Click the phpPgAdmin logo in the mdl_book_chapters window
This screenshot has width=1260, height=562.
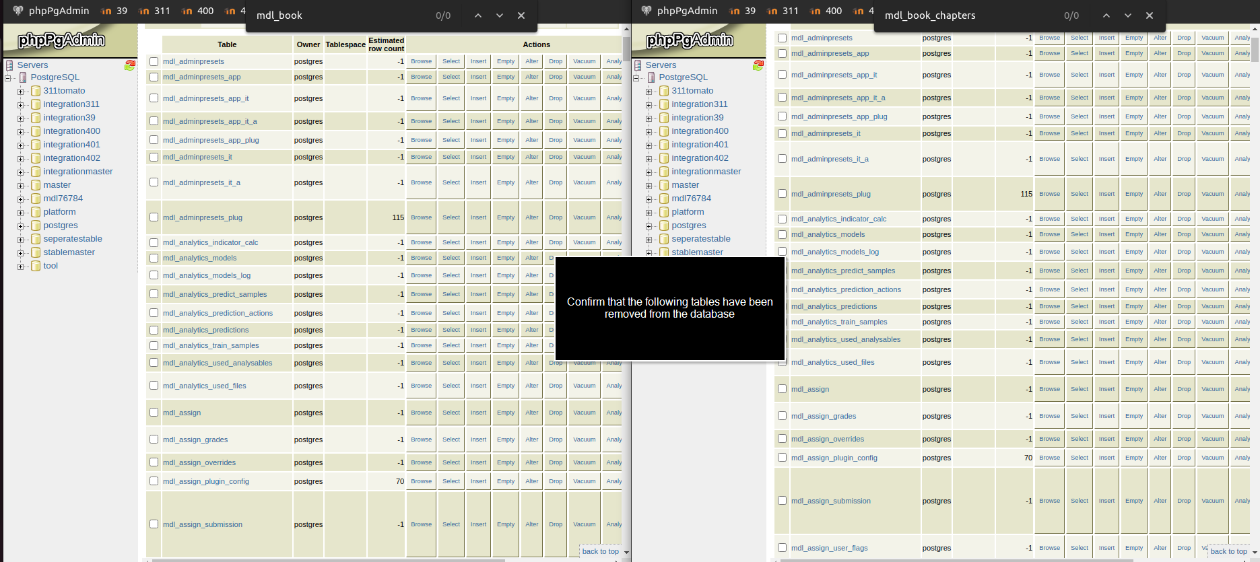[690, 40]
